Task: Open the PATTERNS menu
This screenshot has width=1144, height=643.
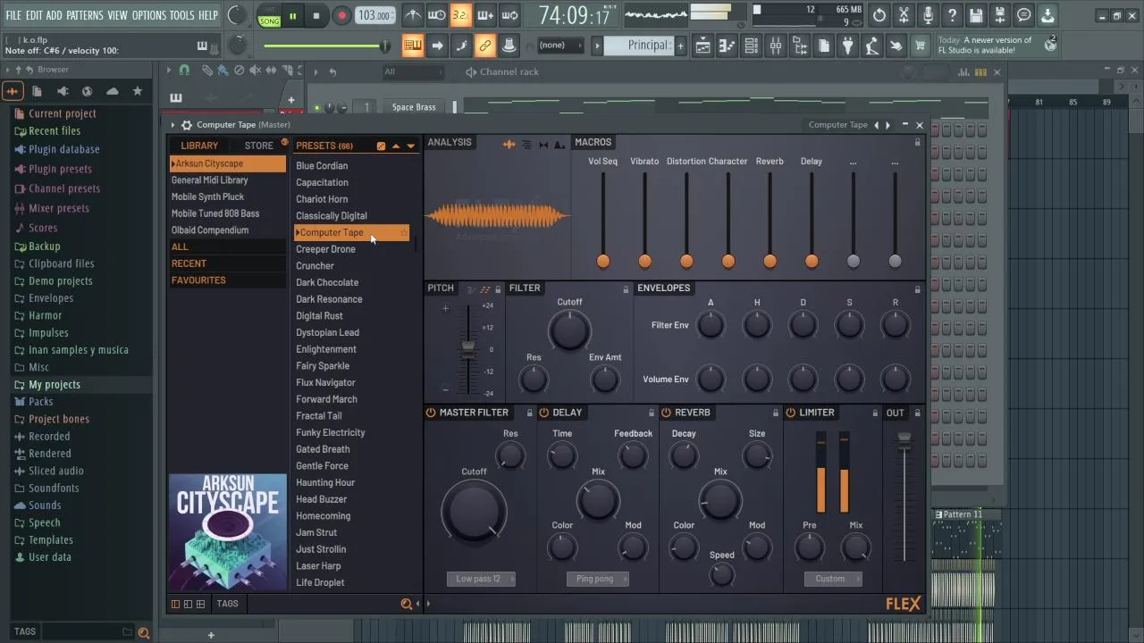Action: (85, 15)
